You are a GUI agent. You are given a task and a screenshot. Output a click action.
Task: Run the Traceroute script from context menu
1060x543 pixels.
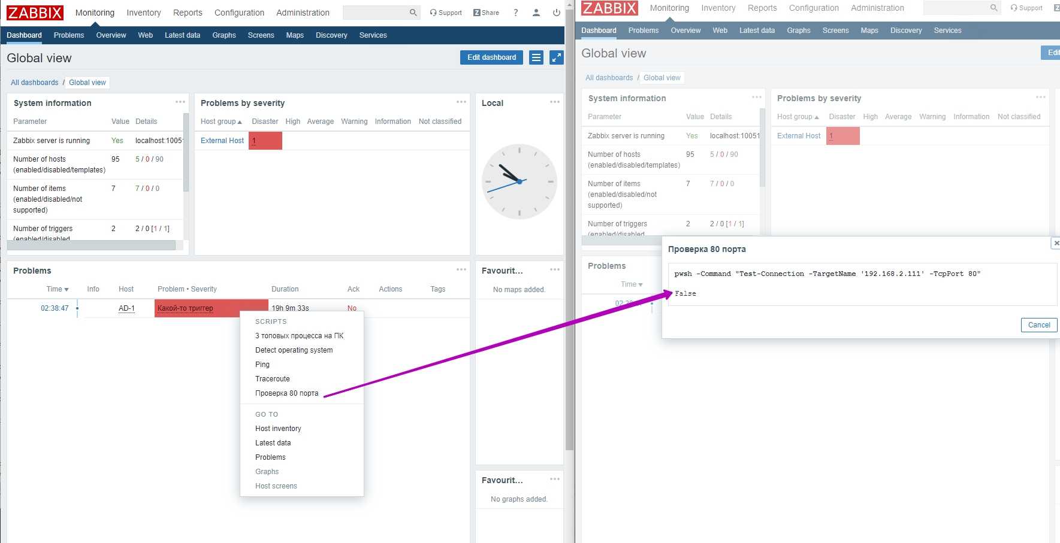273,379
